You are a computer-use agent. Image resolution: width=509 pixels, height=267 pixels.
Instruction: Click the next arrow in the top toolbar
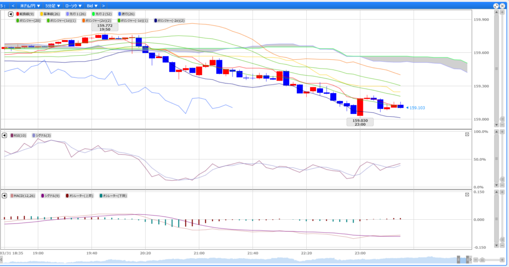tap(103, 5)
